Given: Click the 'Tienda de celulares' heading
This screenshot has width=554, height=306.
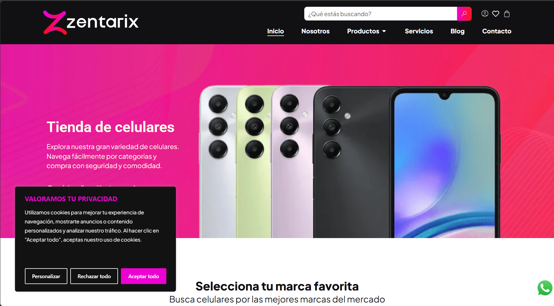Looking at the screenshot, I should click(x=110, y=127).
